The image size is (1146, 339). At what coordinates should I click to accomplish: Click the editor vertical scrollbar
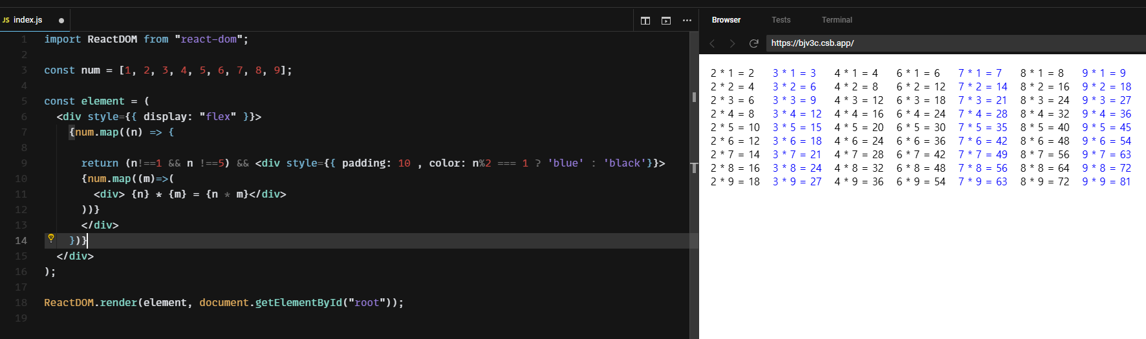(x=694, y=184)
